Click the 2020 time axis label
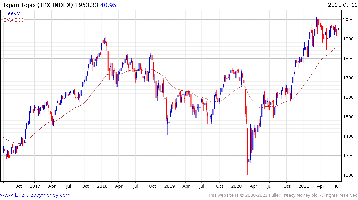The image size is (358, 200). [236, 186]
